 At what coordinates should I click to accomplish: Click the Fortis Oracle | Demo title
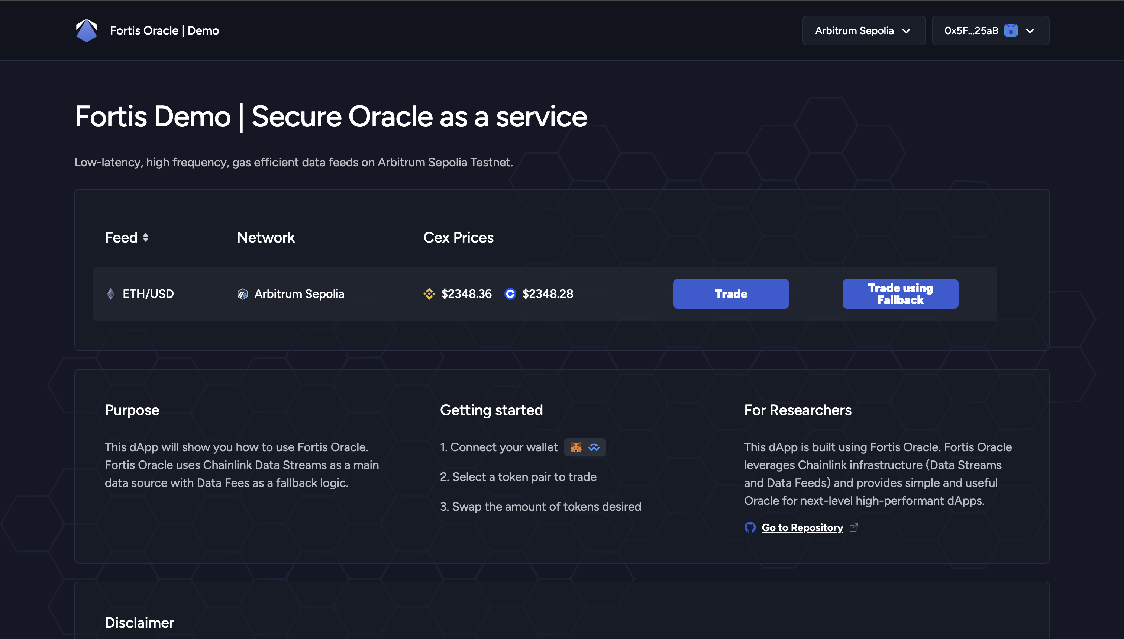[164, 30]
